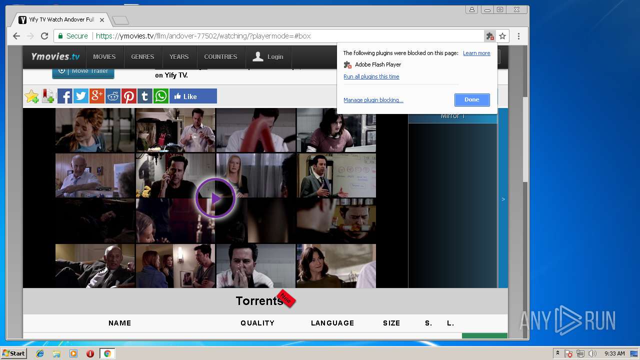Share on Pinterest icon
This screenshot has width=640, height=360.
(128, 96)
